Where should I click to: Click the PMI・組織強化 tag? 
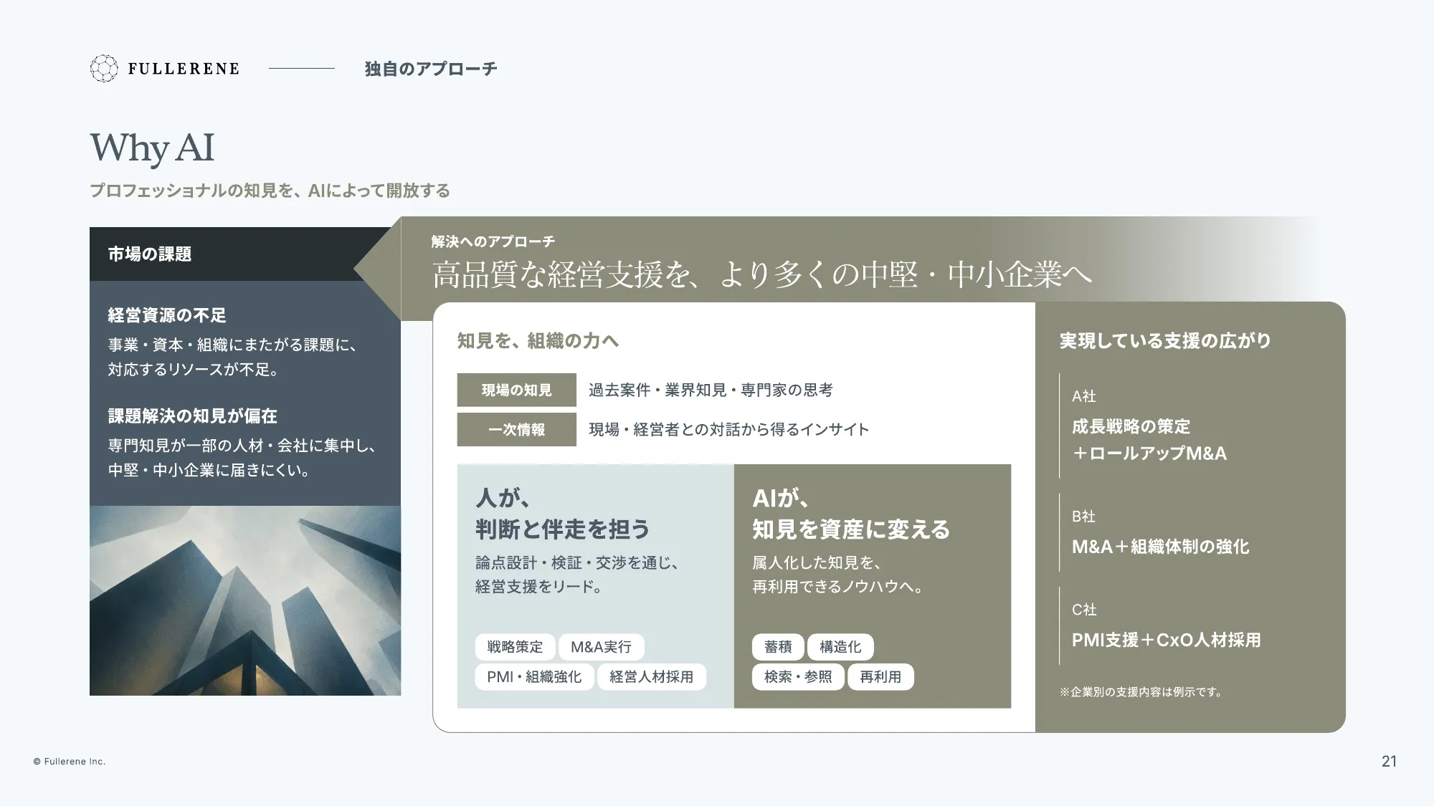click(x=534, y=677)
